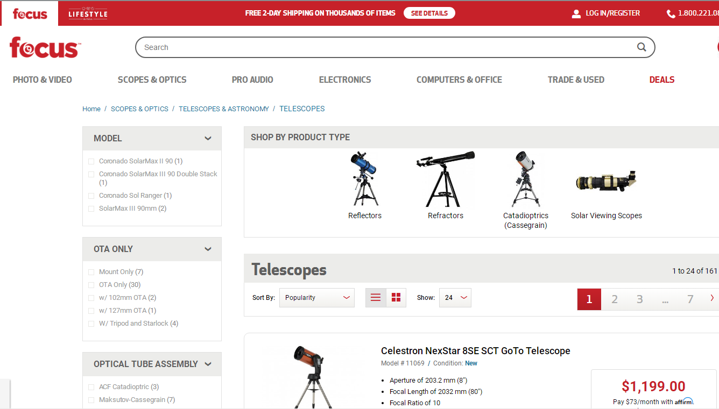Go to page 3 of results

coord(640,299)
